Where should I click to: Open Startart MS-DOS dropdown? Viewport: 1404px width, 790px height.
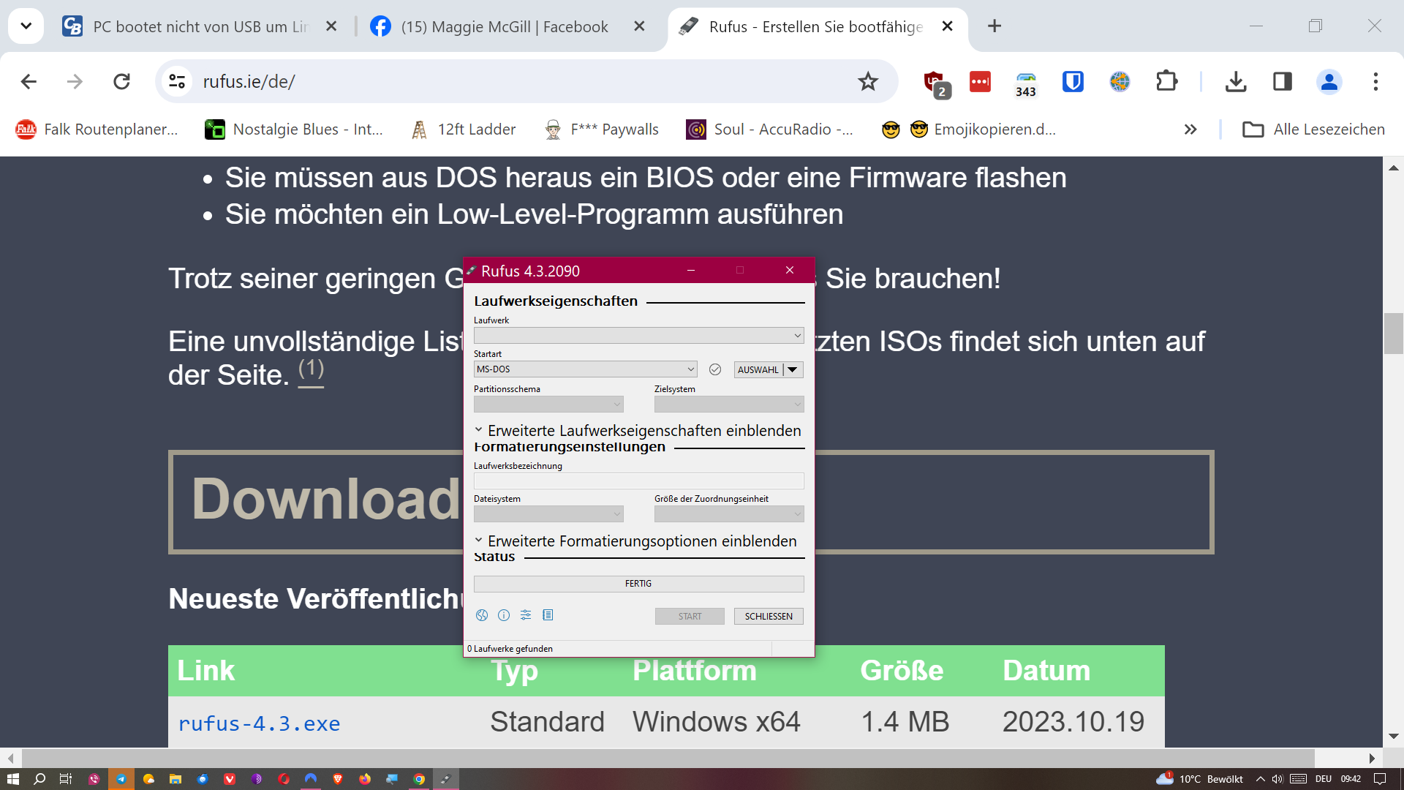click(585, 369)
